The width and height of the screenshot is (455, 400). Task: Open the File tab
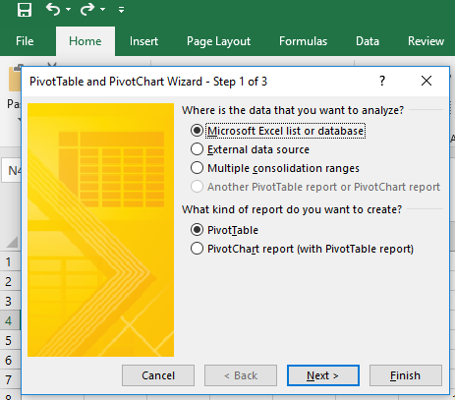click(x=25, y=41)
